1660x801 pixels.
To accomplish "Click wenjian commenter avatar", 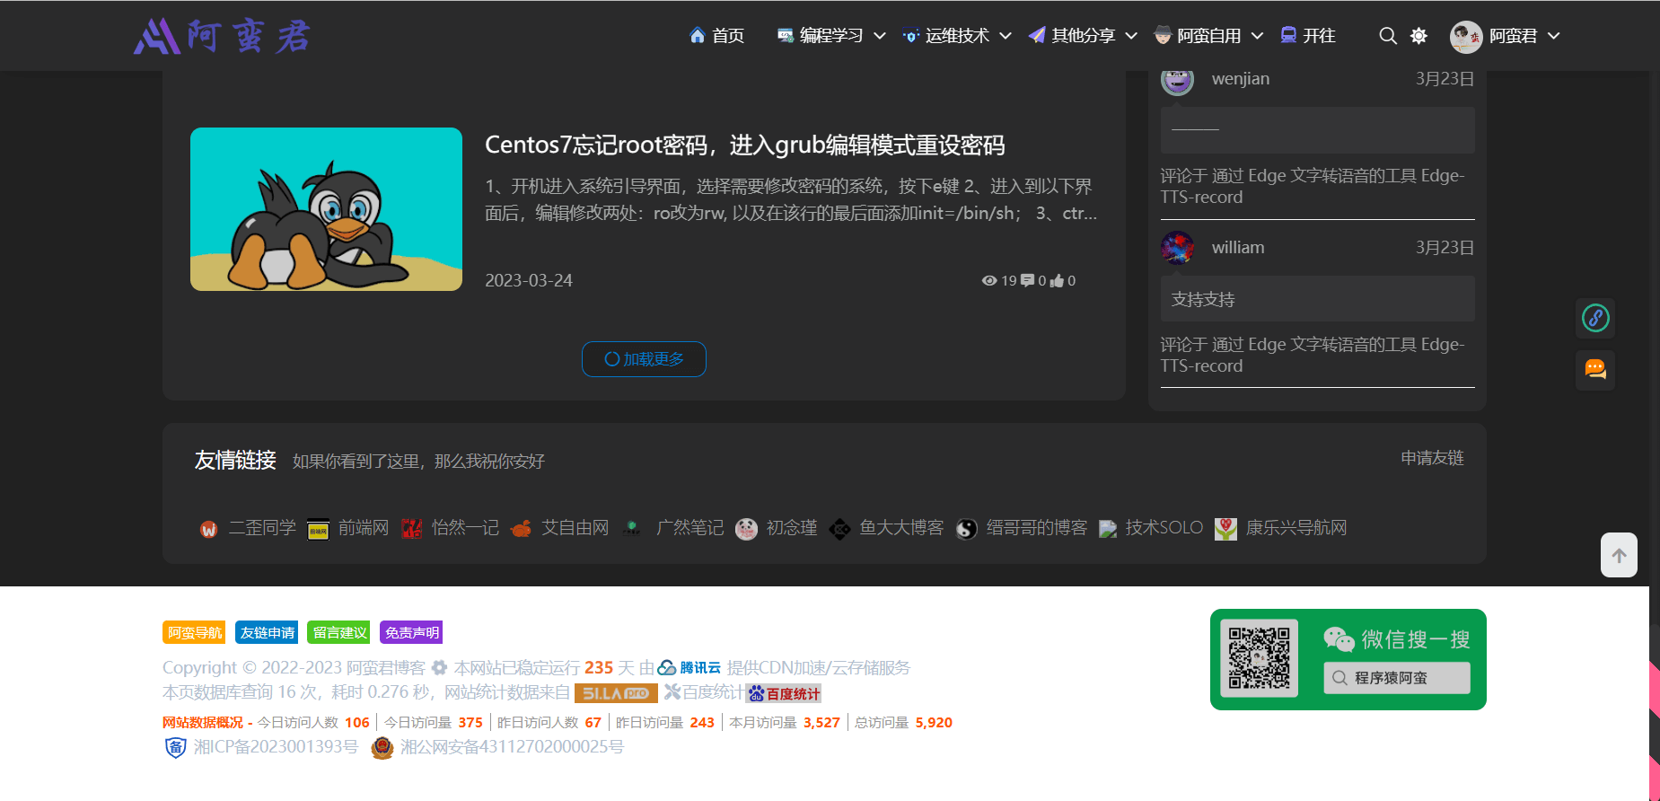I will (1177, 79).
